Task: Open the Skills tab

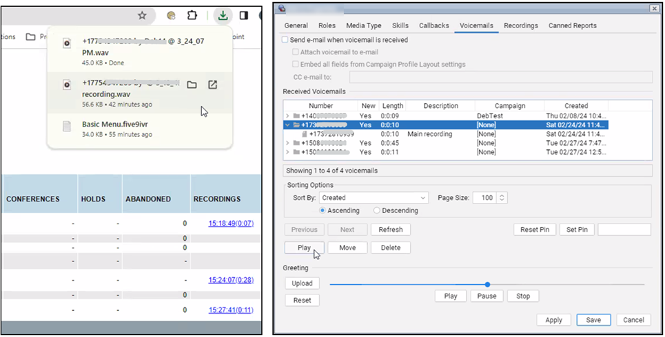Action: click(400, 25)
